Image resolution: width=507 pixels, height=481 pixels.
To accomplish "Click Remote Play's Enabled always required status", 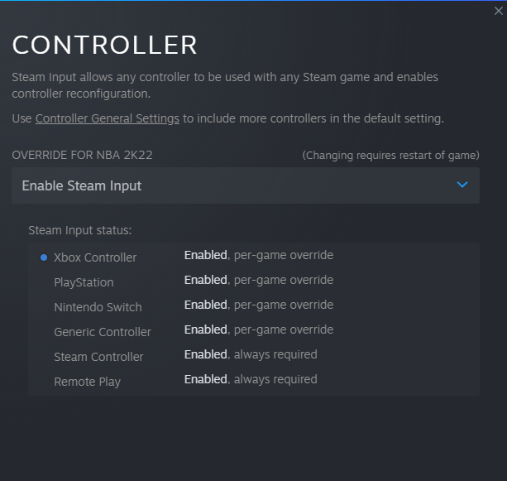I will (251, 379).
